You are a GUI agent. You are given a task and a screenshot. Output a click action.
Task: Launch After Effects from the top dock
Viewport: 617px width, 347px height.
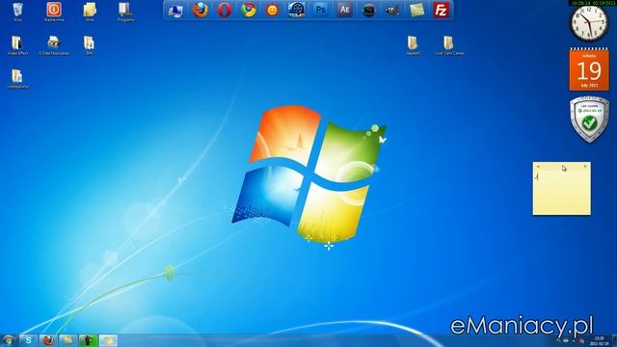345,10
